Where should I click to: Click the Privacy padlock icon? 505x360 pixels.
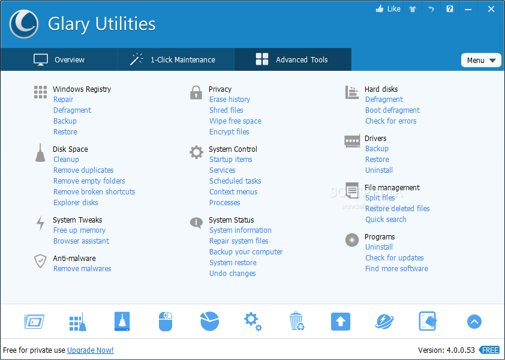click(196, 93)
